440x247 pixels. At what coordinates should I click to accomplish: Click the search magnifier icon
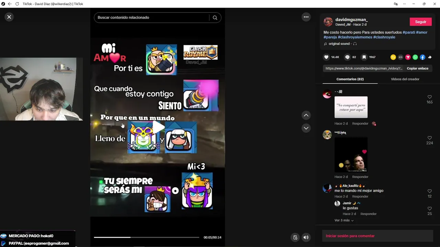click(215, 17)
